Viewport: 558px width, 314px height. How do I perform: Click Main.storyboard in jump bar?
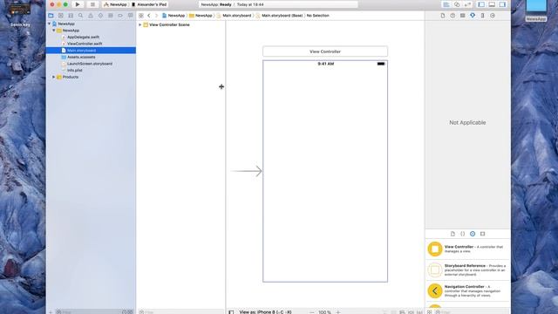pyautogui.click(x=234, y=16)
